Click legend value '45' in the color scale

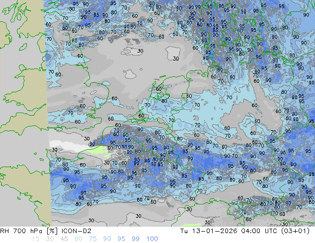(64, 239)
